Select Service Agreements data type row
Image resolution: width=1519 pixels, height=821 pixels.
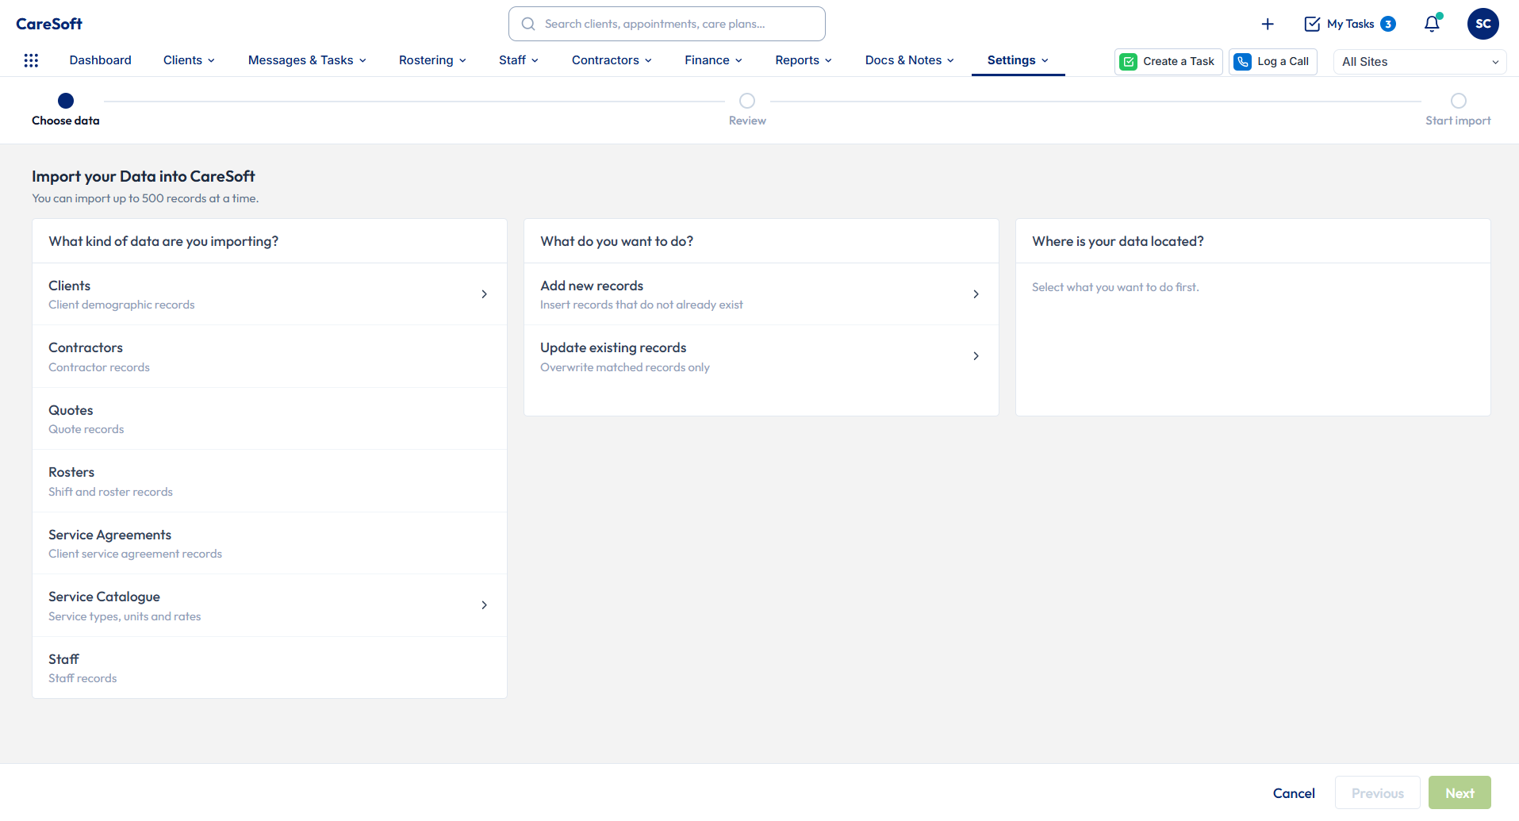click(270, 543)
